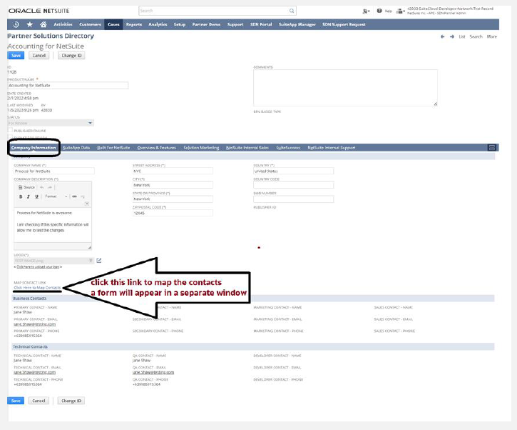Collapse the description editor toolbar

coord(87,204)
